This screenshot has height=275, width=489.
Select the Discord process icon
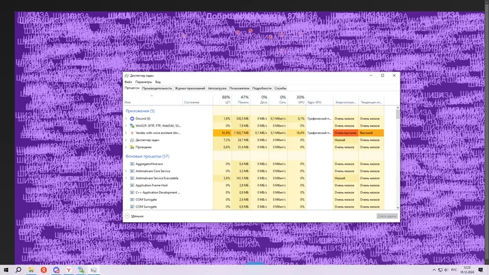tap(132, 118)
